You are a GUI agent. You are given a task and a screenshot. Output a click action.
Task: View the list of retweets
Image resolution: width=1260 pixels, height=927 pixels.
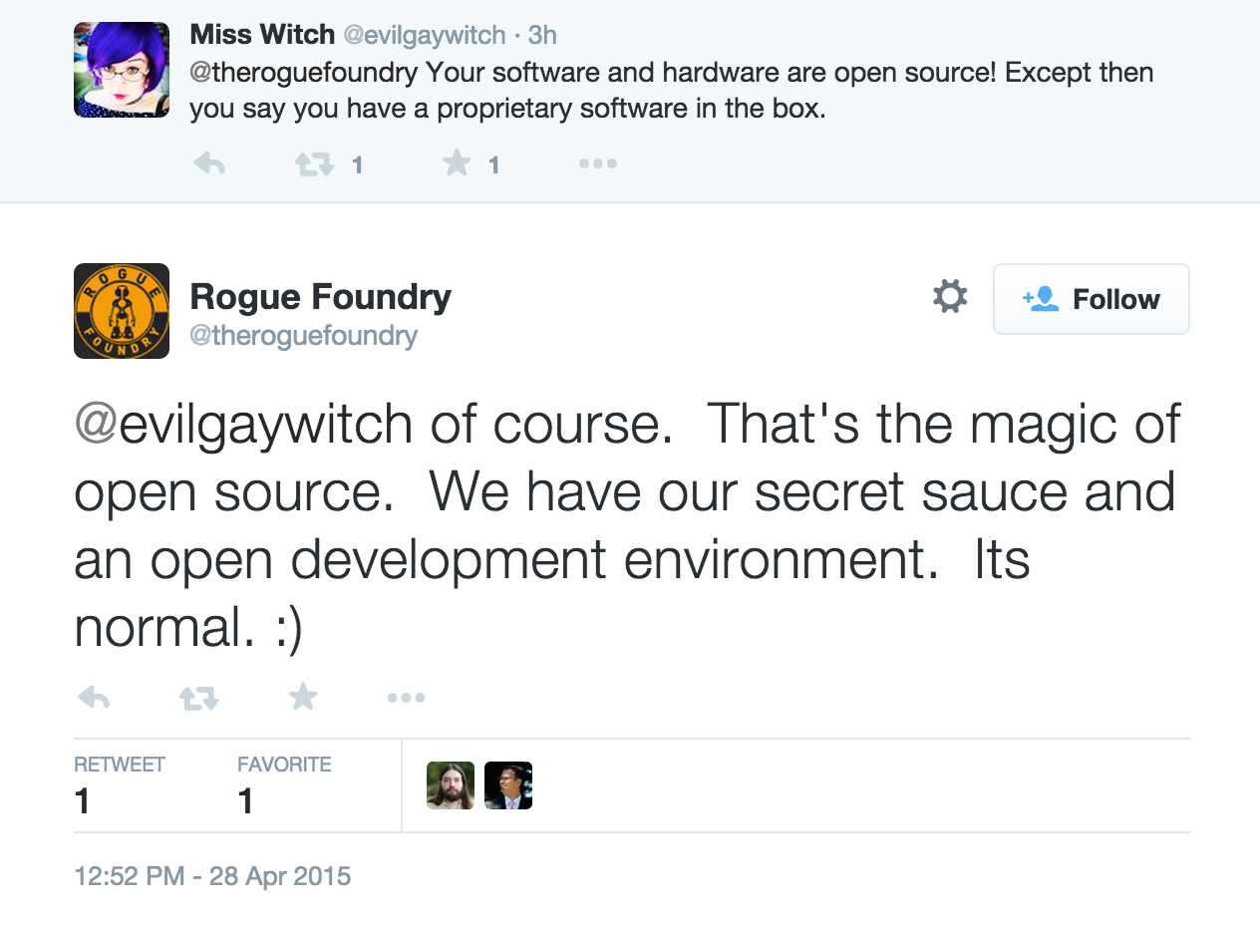(x=120, y=785)
